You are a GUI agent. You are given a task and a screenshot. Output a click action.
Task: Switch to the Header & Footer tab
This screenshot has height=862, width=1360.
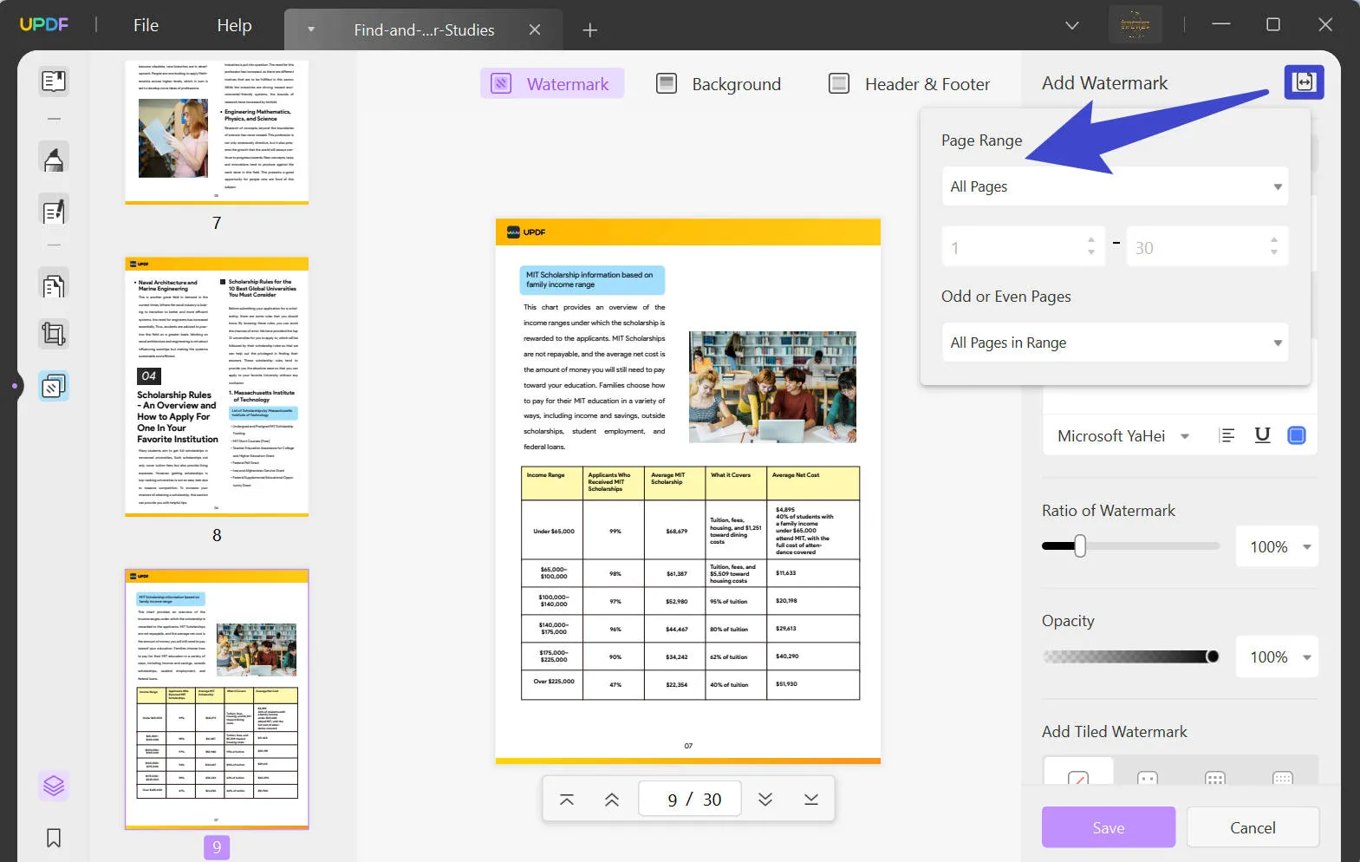click(909, 84)
